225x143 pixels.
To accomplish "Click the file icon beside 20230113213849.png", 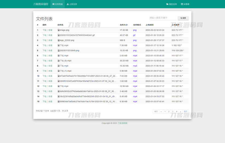I will point(59,51).
